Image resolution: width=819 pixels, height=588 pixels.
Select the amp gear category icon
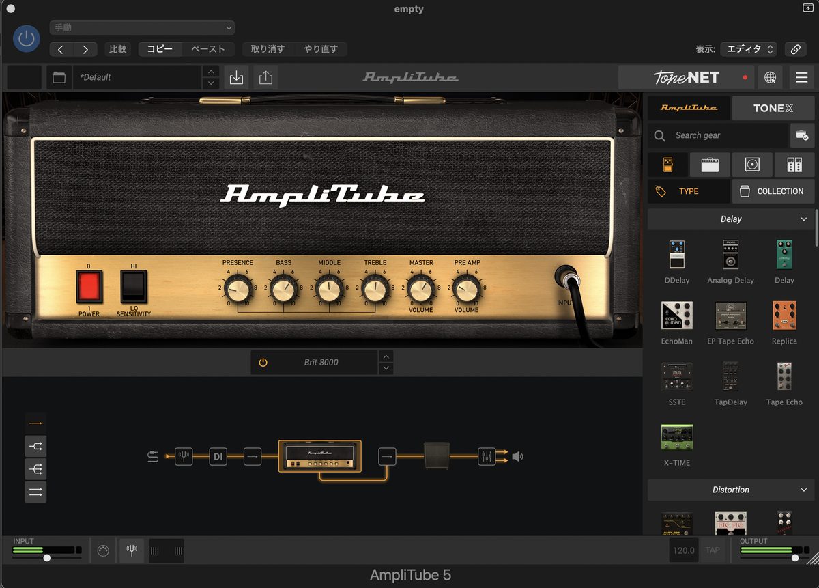(x=710, y=165)
